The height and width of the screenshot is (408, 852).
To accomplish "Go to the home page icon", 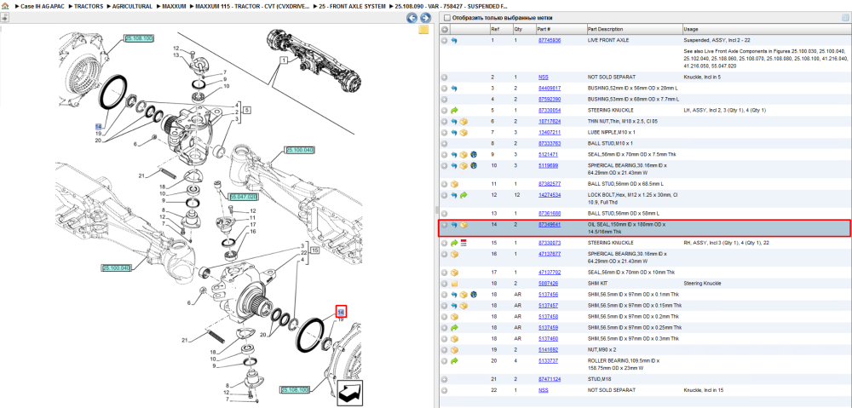I will (x=5, y=7).
